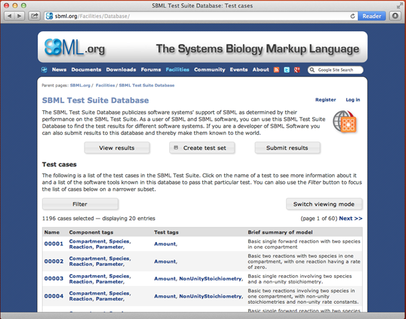The width and height of the screenshot is (406, 319).
Task: Click the Compartment tag in row 00001
Action: [x=87, y=241]
